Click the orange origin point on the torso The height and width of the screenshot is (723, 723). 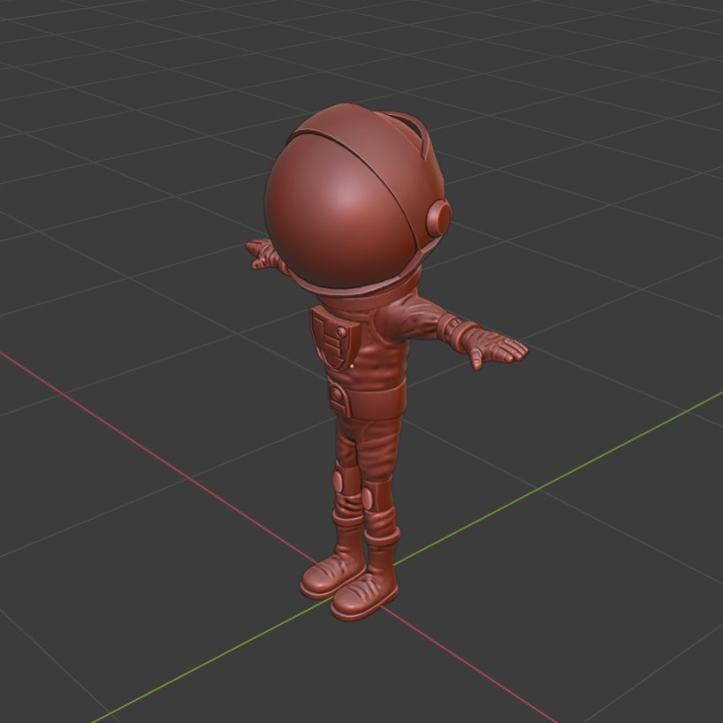click(352, 366)
